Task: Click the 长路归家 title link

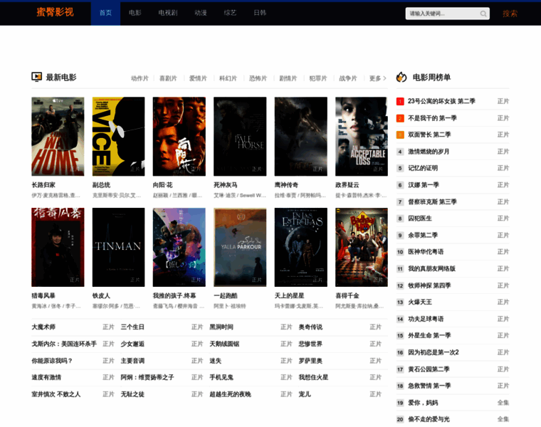Action: [43, 185]
